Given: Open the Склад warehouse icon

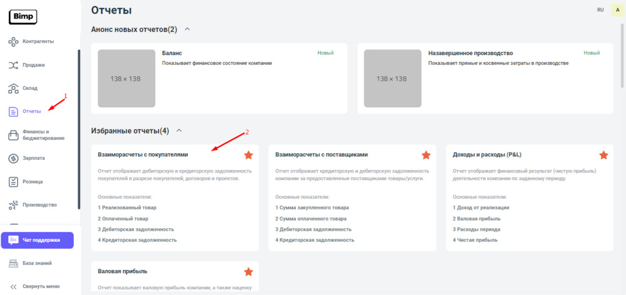Looking at the screenshot, I should click(13, 88).
